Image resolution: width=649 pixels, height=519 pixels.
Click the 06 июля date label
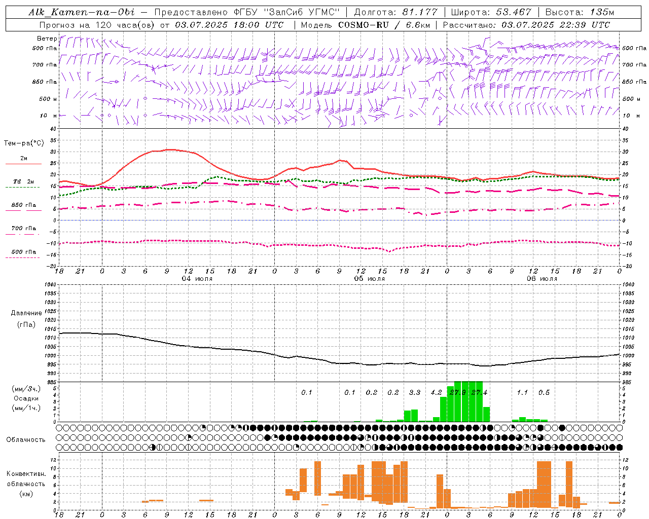click(x=542, y=279)
